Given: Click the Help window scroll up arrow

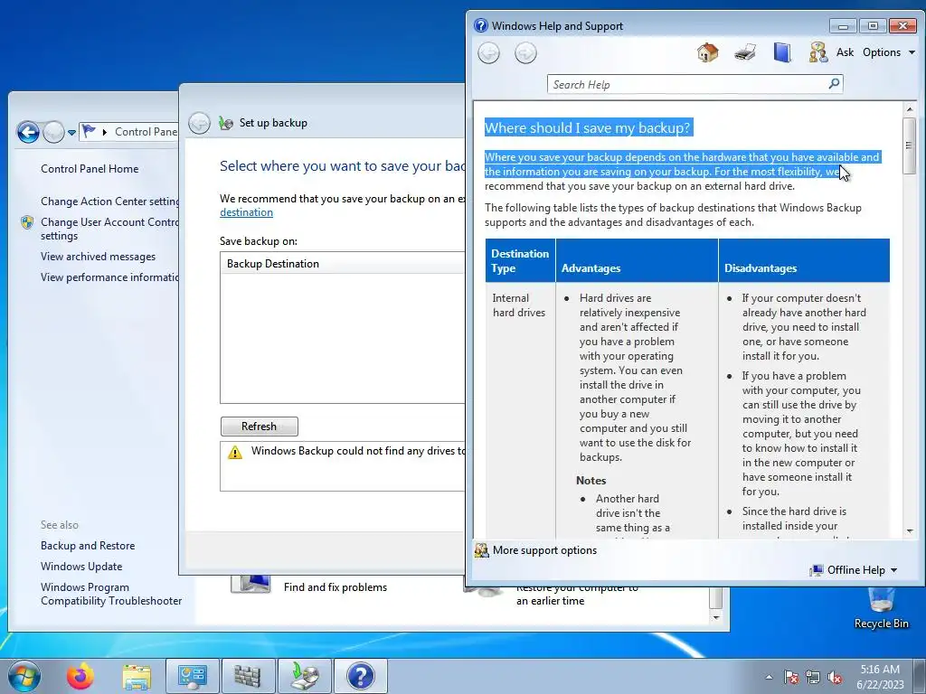Looking at the screenshot, I should (909, 109).
